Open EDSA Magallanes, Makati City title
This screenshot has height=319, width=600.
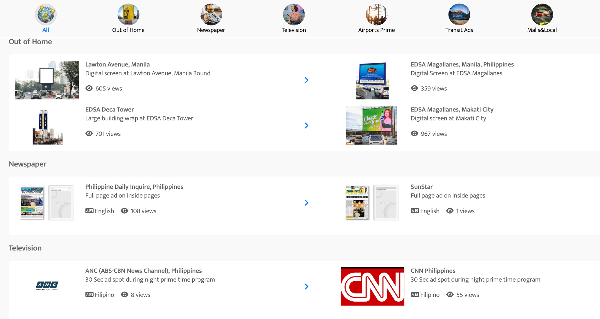452,110
